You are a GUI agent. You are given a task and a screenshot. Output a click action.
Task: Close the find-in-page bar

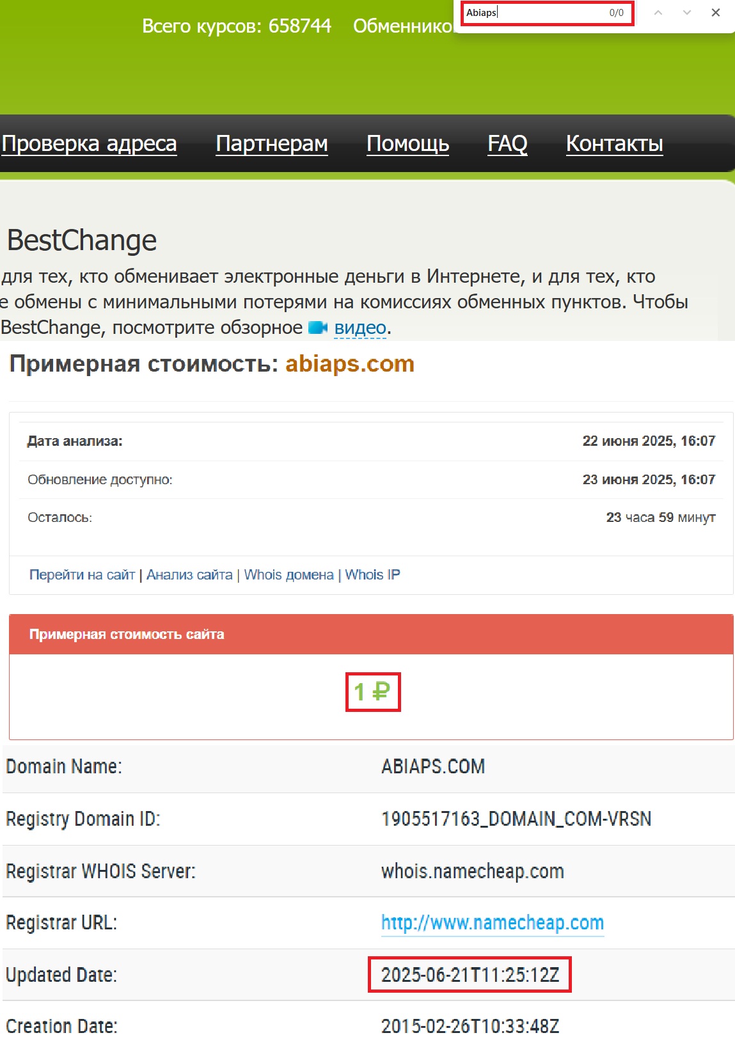pyautogui.click(x=715, y=13)
